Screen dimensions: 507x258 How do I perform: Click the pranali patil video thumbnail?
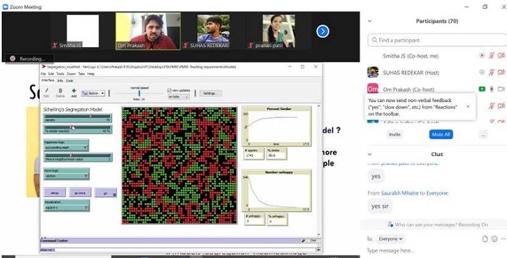[x=279, y=31]
